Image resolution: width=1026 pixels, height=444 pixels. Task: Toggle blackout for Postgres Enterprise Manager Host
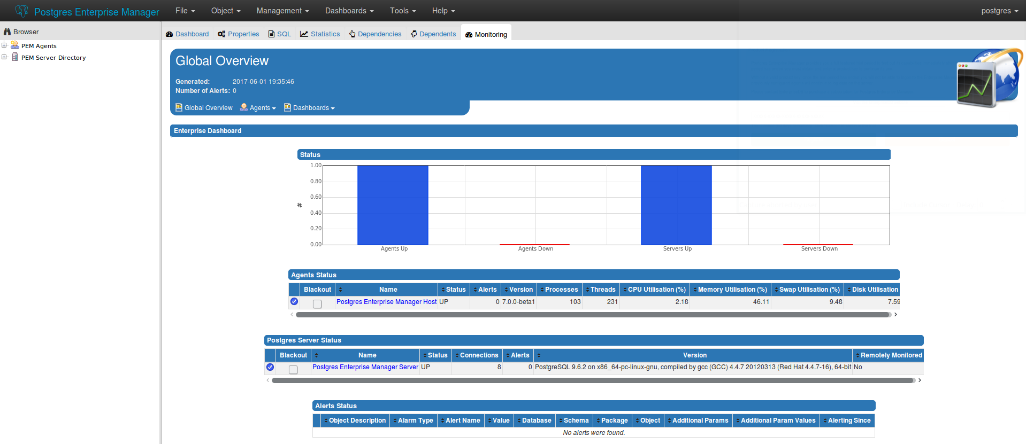tap(317, 303)
